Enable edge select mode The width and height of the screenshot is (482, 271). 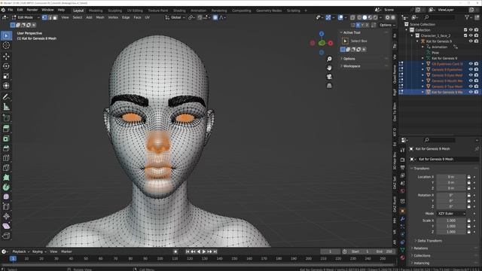50,17
